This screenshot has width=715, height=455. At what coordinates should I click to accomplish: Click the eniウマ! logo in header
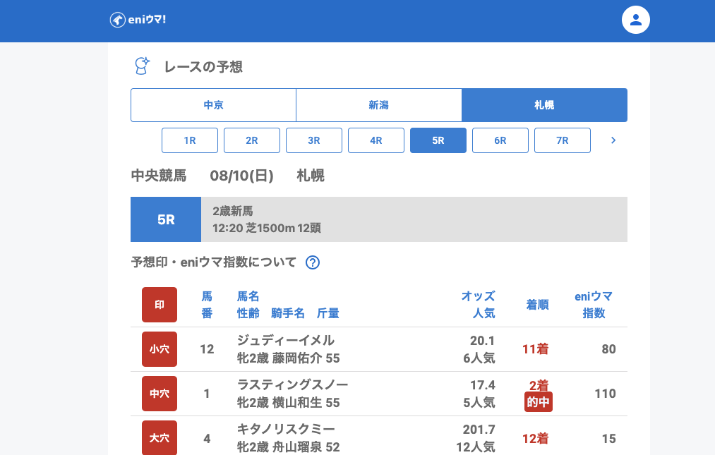pyautogui.click(x=138, y=20)
